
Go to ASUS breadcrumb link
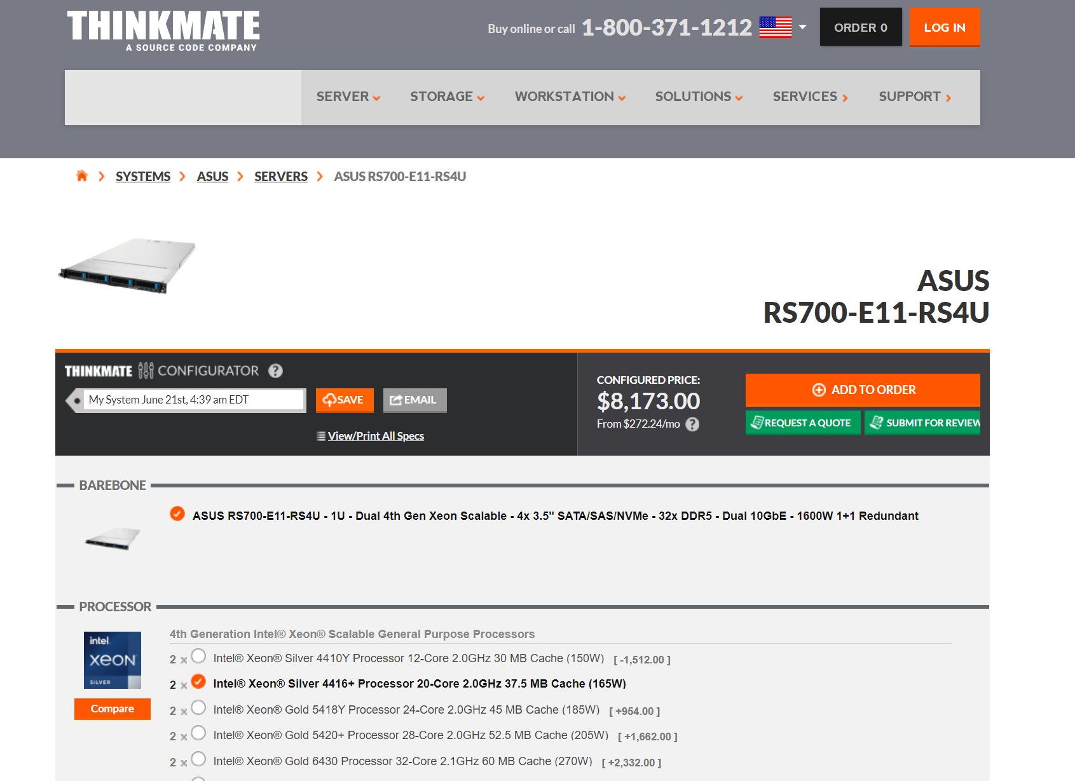[212, 177]
